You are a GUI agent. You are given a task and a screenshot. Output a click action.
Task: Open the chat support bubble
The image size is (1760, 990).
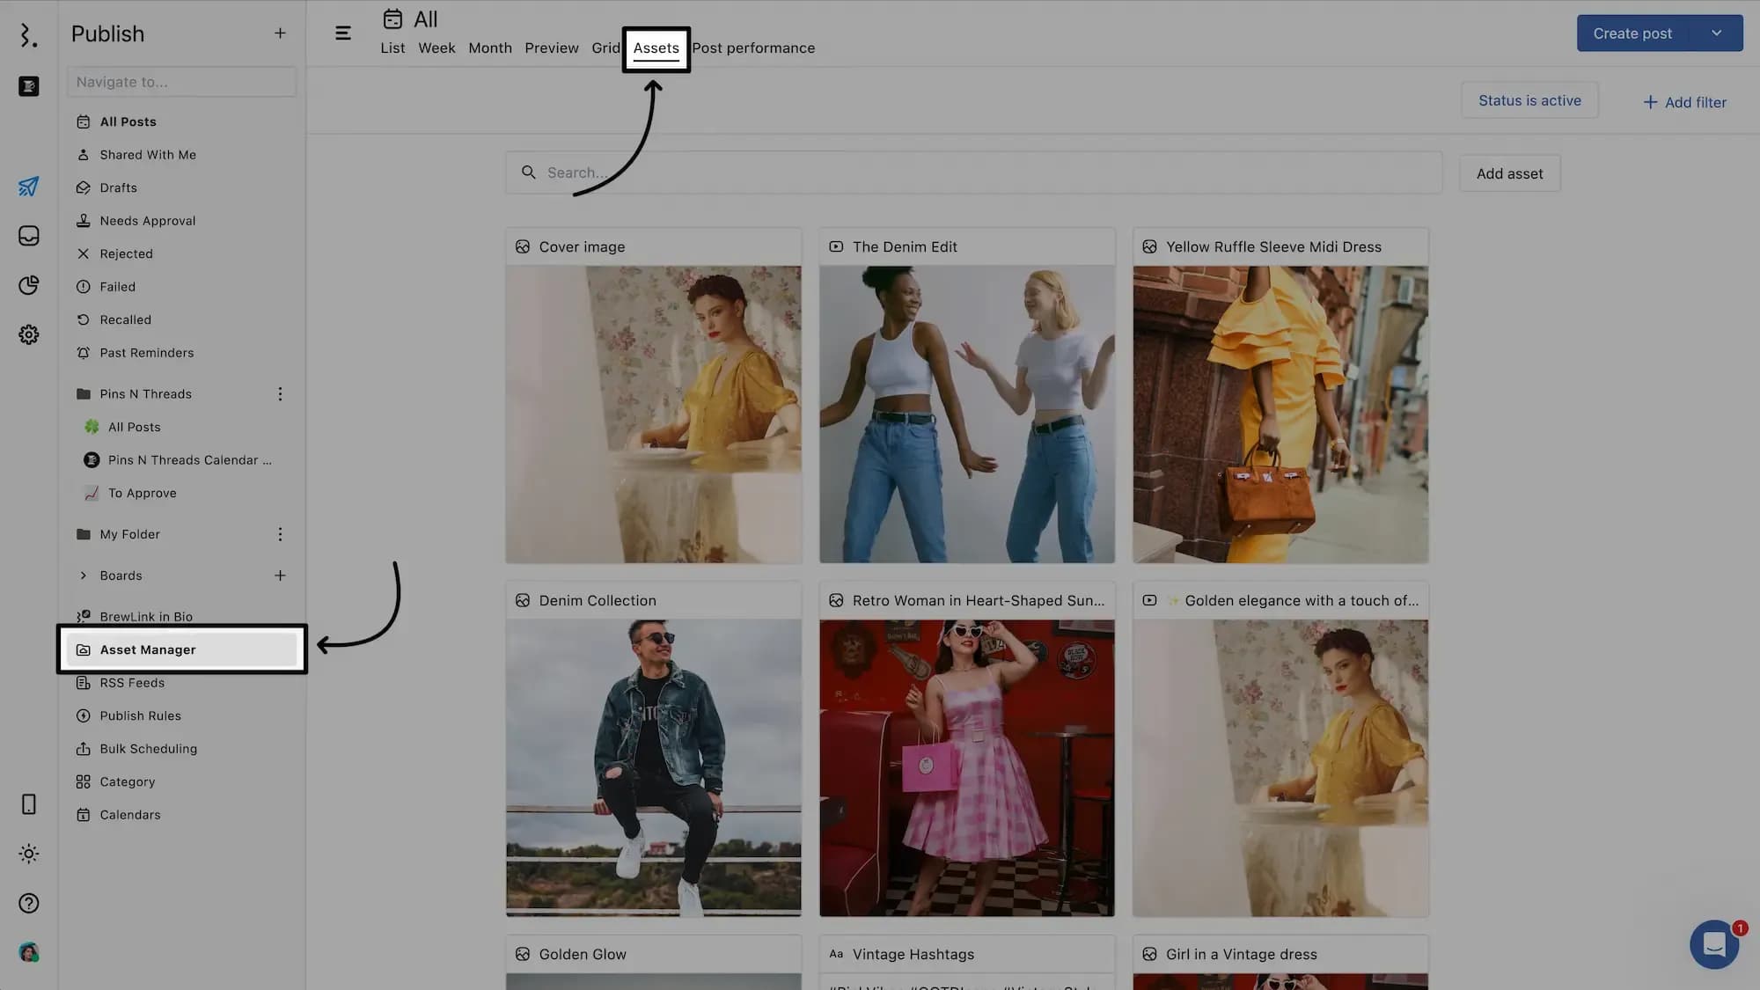click(1713, 944)
